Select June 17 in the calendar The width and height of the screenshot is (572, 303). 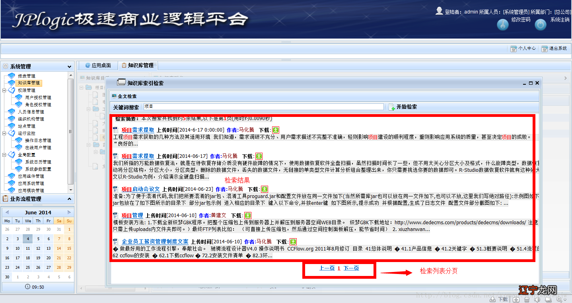click(18, 258)
